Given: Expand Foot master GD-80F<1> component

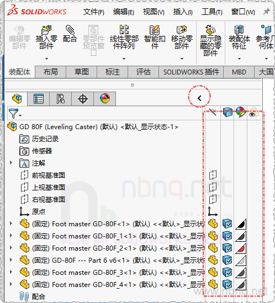Looking at the screenshot, I should pos(11,224).
